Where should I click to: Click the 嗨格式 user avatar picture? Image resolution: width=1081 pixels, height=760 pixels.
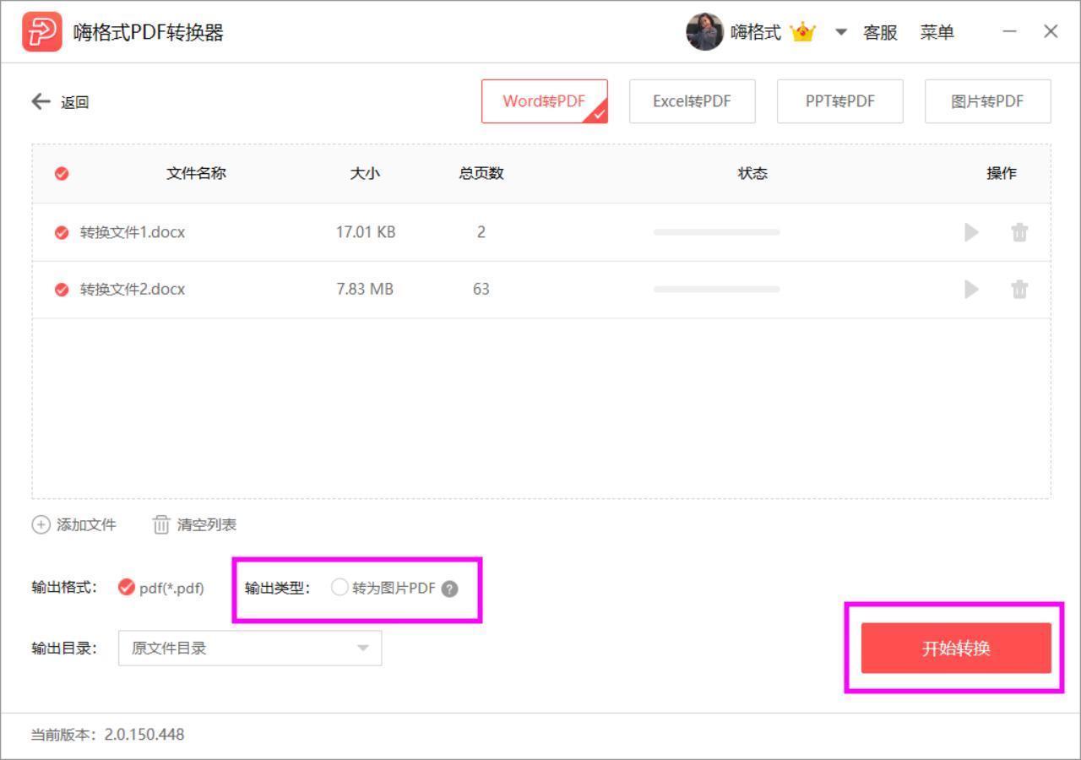pyautogui.click(x=705, y=31)
